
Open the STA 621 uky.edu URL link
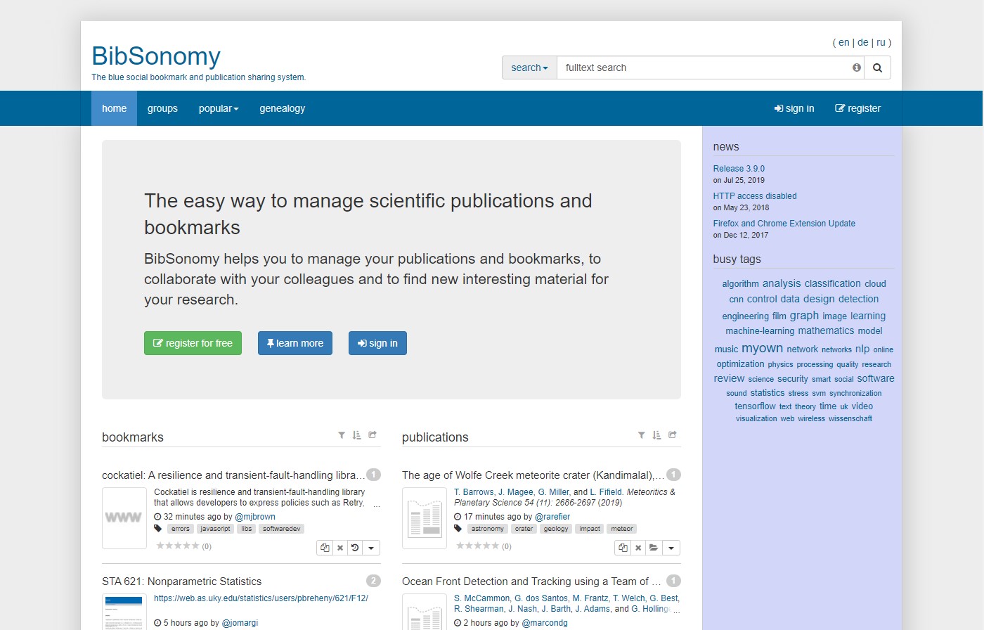click(261, 598)
